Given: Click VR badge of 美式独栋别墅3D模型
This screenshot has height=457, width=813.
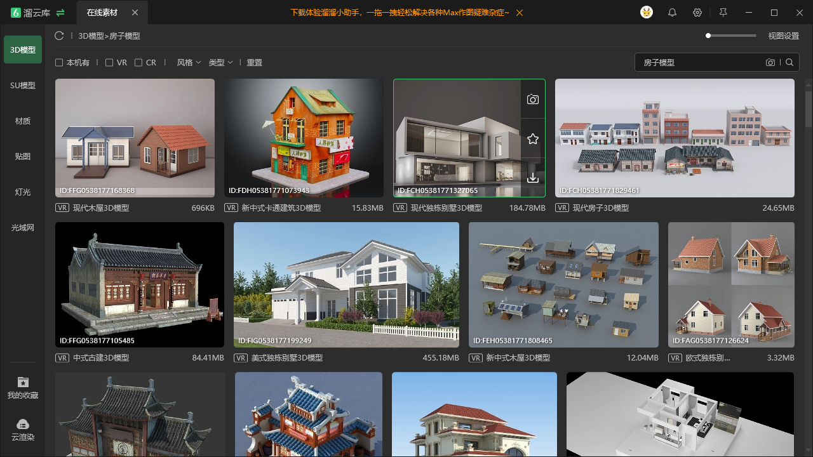Looking at the screenshot, I should [x=241, y=357].
